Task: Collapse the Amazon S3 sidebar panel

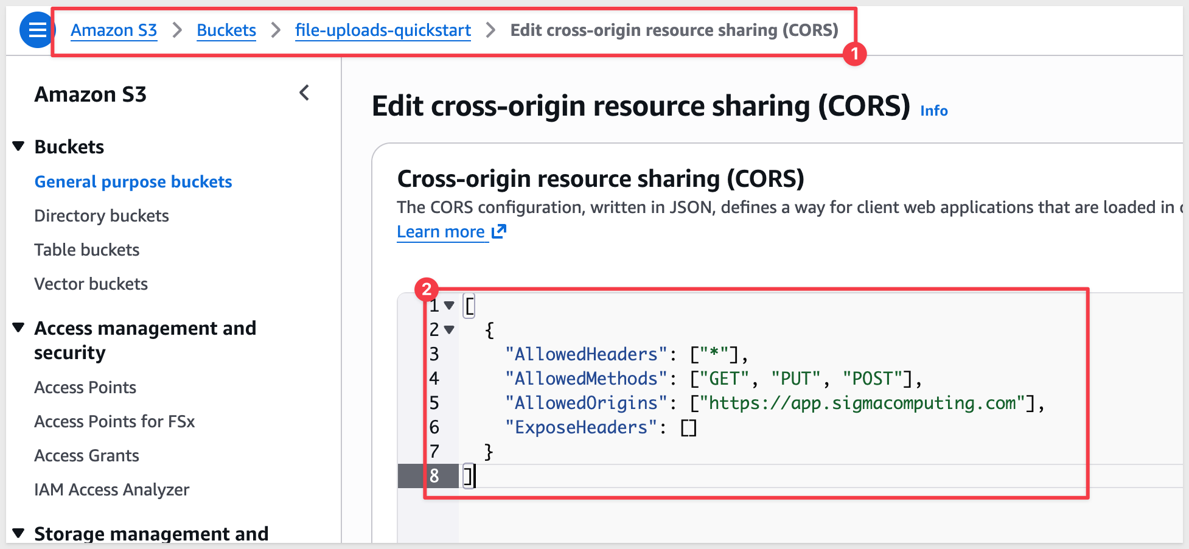Action: click(x=304, y=93)
